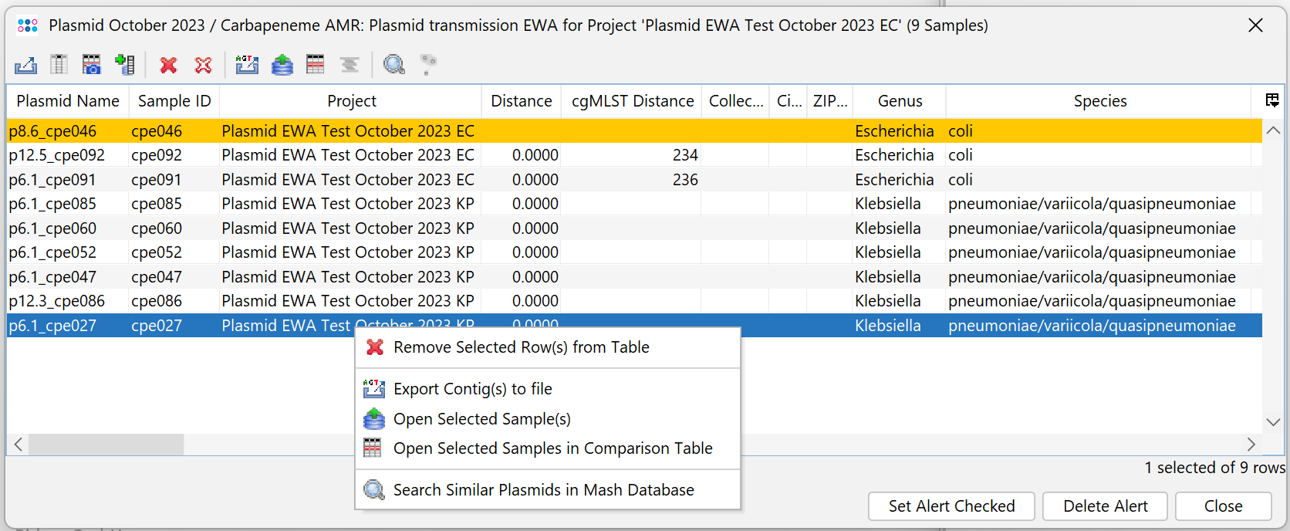The height and width of the screenshot is (531, 1290).
Task: Choose Remove Selected Row(s) from Table
Action: pos(521,347)
